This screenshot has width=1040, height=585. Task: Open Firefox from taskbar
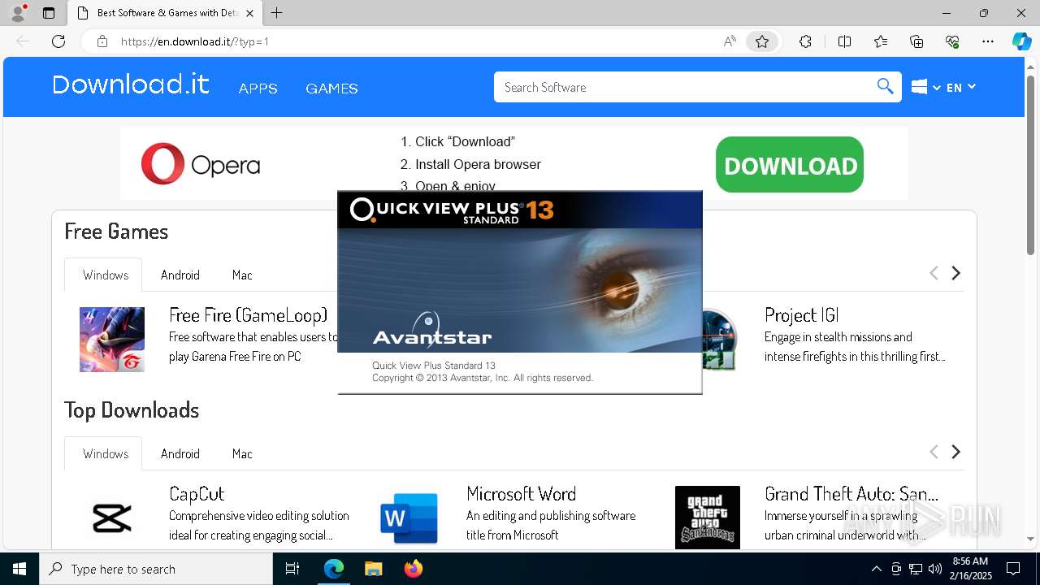(x=414, y=569)
